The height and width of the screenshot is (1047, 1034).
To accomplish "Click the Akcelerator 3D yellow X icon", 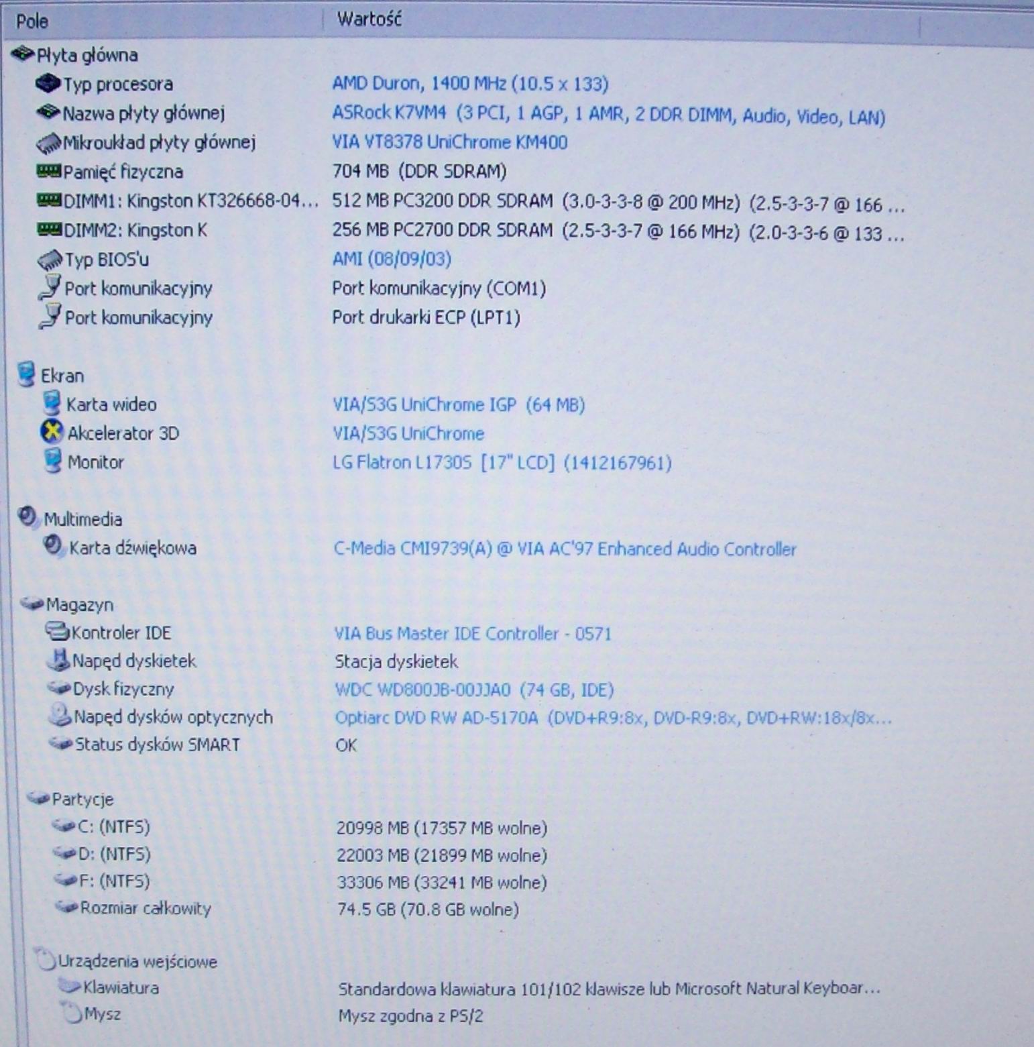I will [x=52, y=433].
